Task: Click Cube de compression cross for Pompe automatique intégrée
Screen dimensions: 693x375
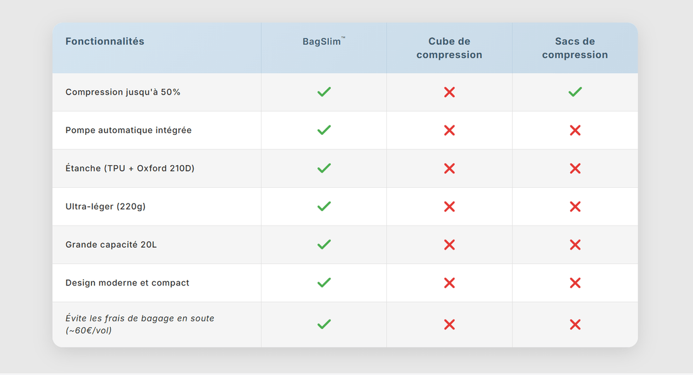Action: pos(449,130)
